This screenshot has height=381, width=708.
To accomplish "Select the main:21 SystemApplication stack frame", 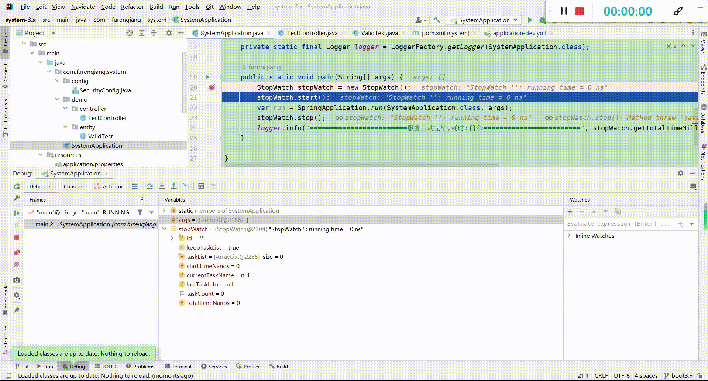I will coord(91,224).
